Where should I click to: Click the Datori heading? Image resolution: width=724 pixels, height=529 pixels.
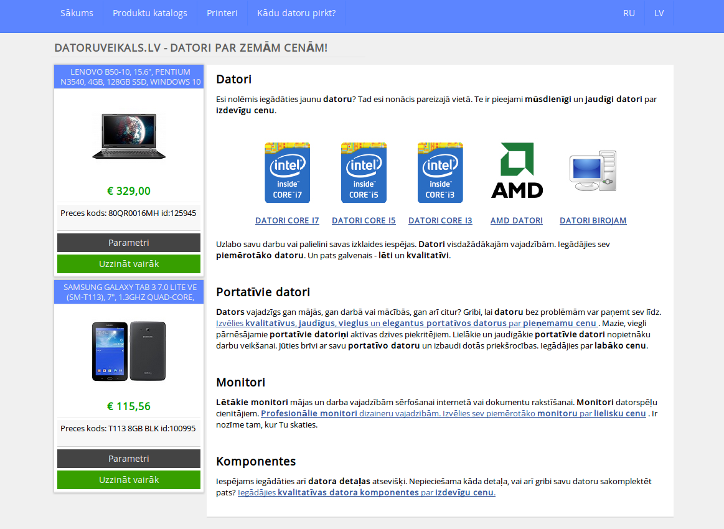[x=233, y=80]
